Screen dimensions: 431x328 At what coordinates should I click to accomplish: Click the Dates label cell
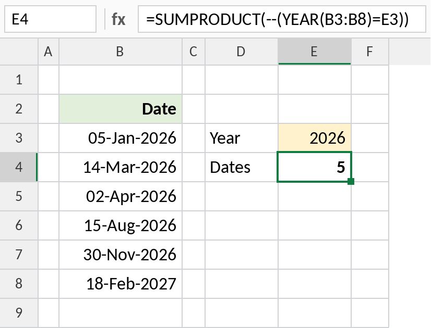[x=242, y=167]
